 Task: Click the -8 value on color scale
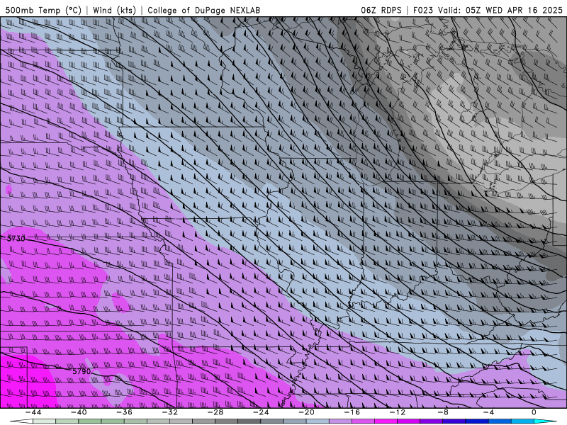pos(444,412)
